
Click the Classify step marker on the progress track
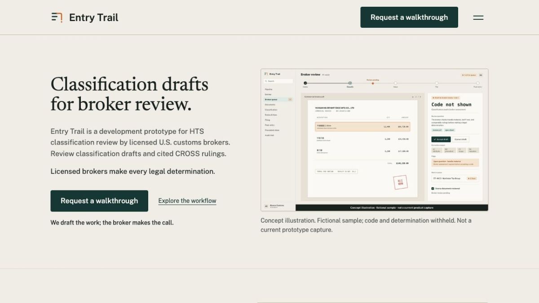click(x=350, y=83)
